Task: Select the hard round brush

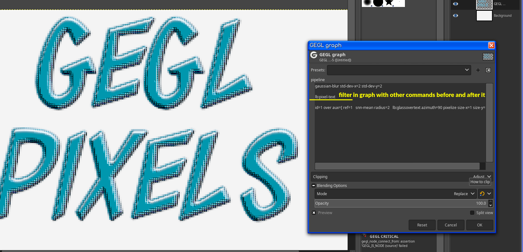Action: pos(378,3)
